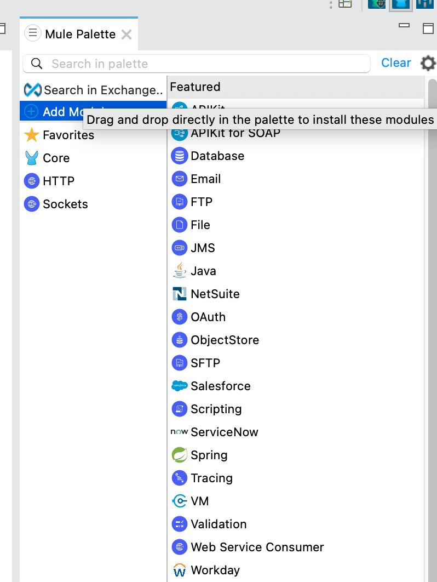The height and width of the screenshot is (582, 437).
Task: Click the Workday connector icon
Action: point(179,570)
